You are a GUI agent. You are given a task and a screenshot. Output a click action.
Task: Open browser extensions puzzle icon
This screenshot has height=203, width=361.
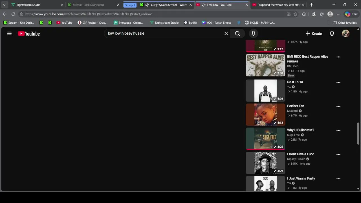coord(304,14)
